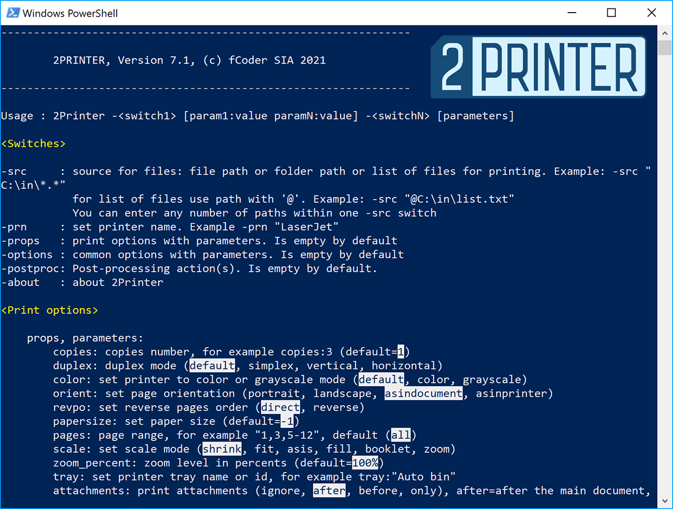673x509 pixels.
Task: Click highlighted "after" attachments value
Action: [x=329, y=491]
